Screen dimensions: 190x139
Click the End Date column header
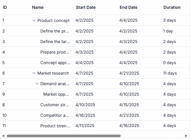[128, 7]
